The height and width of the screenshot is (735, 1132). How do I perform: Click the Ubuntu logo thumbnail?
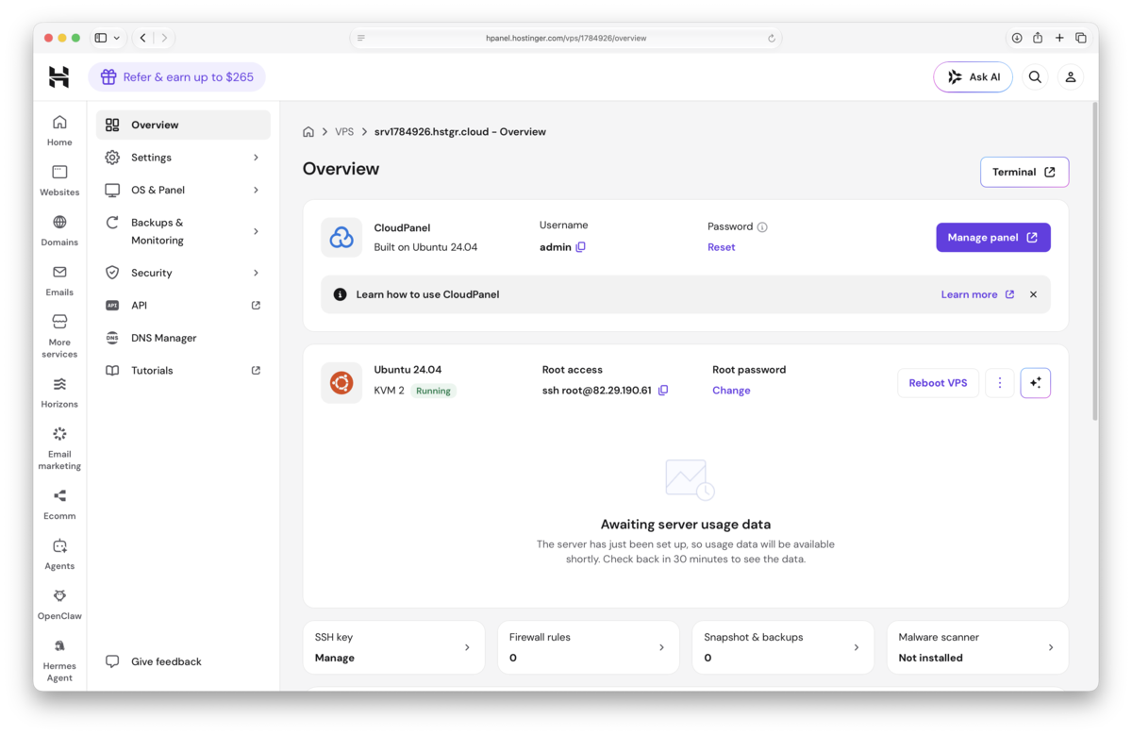341,383
